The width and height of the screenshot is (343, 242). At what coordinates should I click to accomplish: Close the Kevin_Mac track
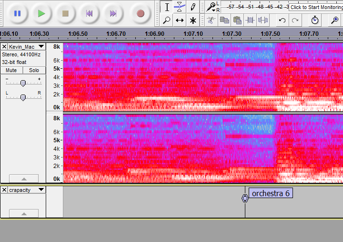[4, 46]
